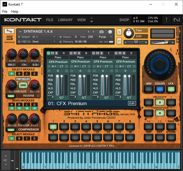Click the Edit button on display
This screenshot has height=171, width=183.
[132, 103]
